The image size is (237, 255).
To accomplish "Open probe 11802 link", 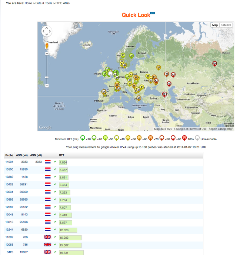I will coord(9,237).
